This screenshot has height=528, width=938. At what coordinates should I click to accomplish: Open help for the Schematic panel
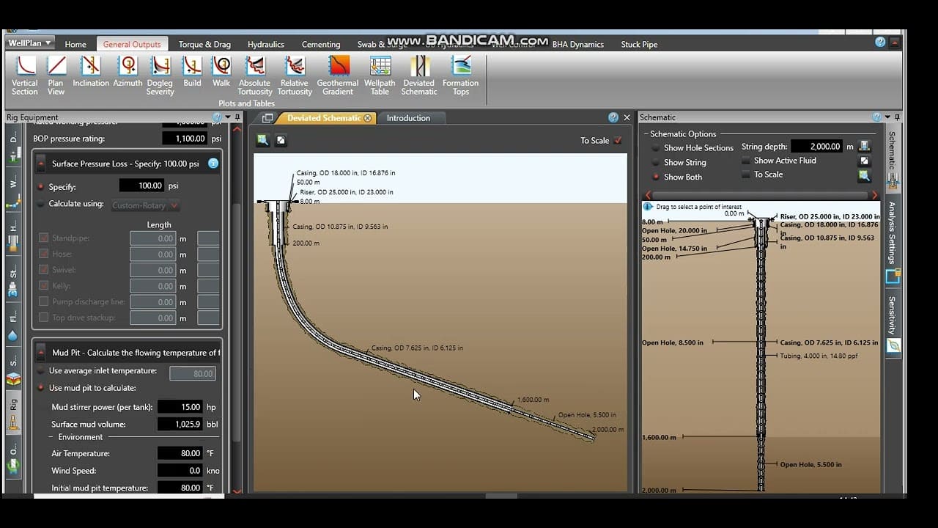coord(876,117)
